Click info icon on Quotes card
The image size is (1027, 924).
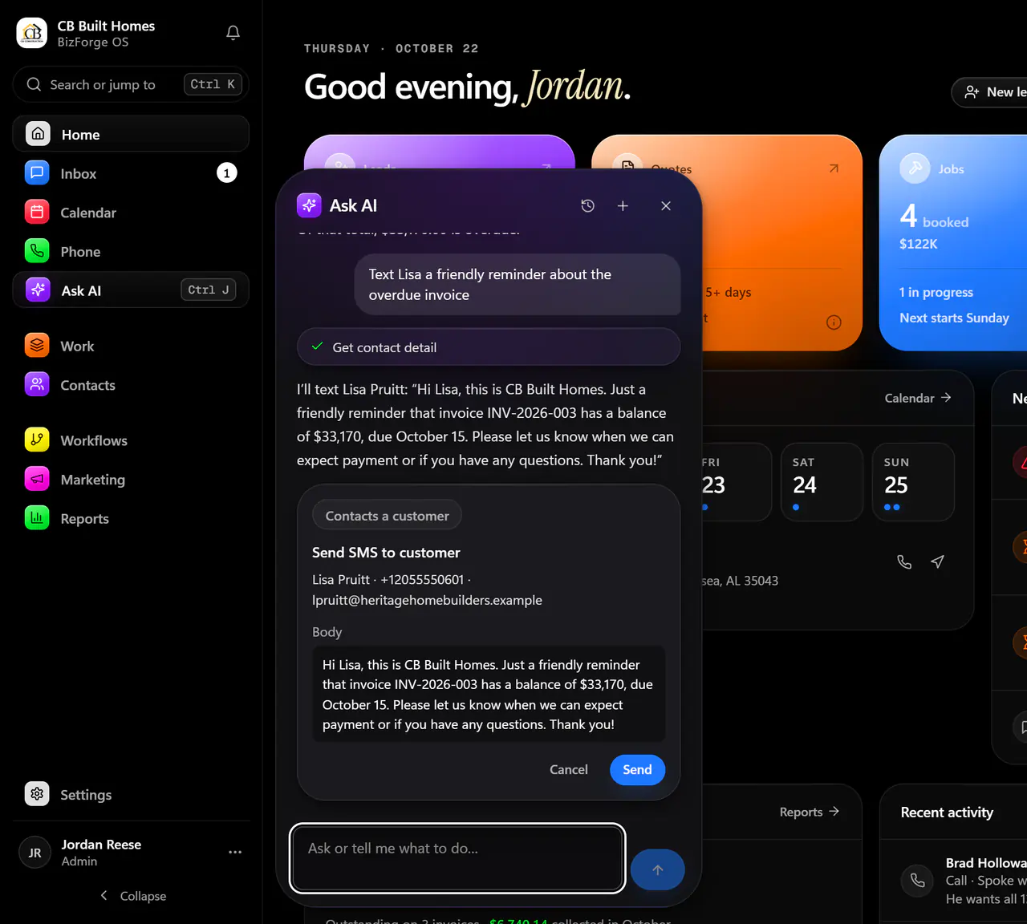pos(834,322)
